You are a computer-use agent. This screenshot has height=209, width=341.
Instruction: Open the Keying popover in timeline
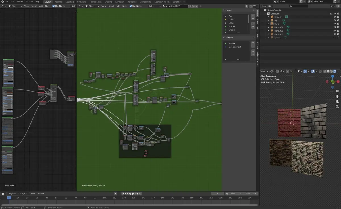24,194
